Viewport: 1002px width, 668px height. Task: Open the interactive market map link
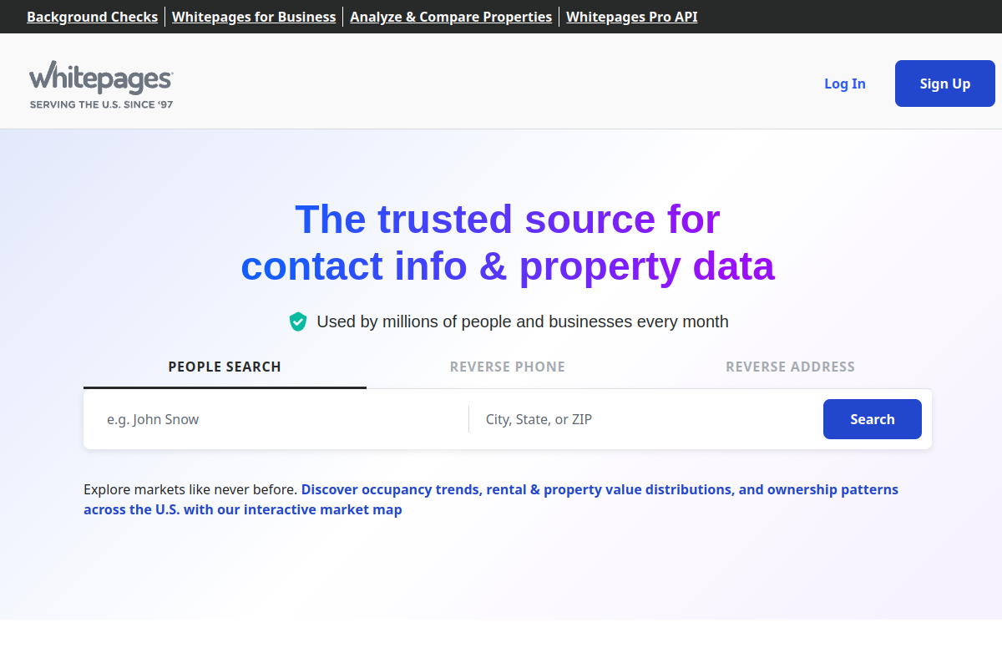click(491, 499)
